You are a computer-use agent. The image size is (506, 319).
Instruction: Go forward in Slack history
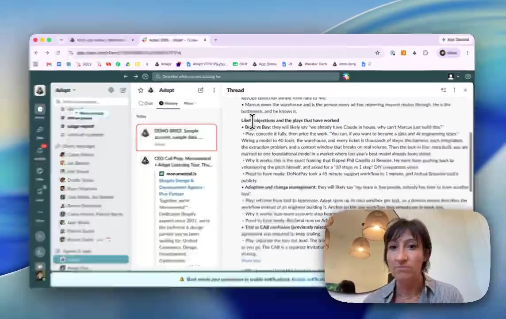[135, 76]
